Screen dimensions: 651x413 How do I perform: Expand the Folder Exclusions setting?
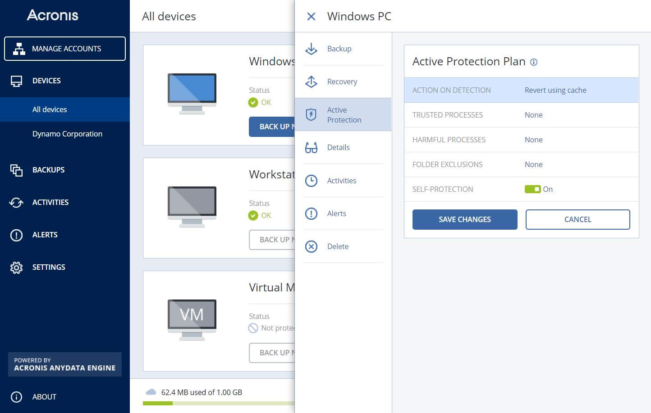(521, 164)
